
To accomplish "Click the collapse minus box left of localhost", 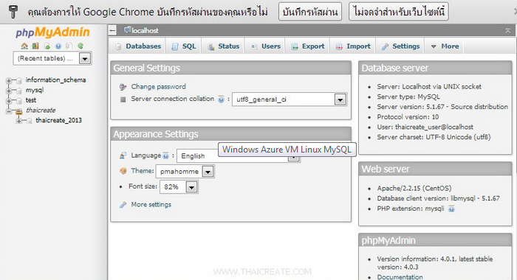I will tap(112, 31).
